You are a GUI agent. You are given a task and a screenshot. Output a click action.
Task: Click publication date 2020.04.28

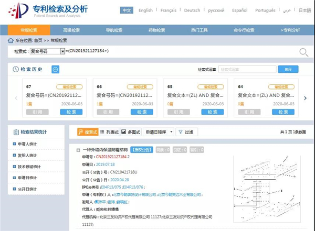coord(120,180)
